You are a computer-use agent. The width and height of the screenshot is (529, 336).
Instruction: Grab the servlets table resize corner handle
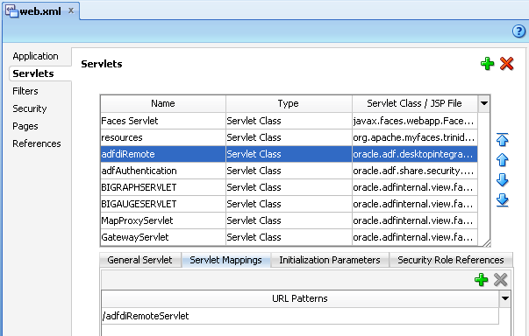click(x=486, y=243)
